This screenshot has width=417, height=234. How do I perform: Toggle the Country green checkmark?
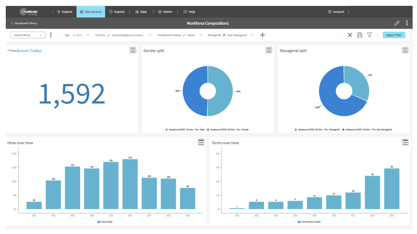click(108, 35)
